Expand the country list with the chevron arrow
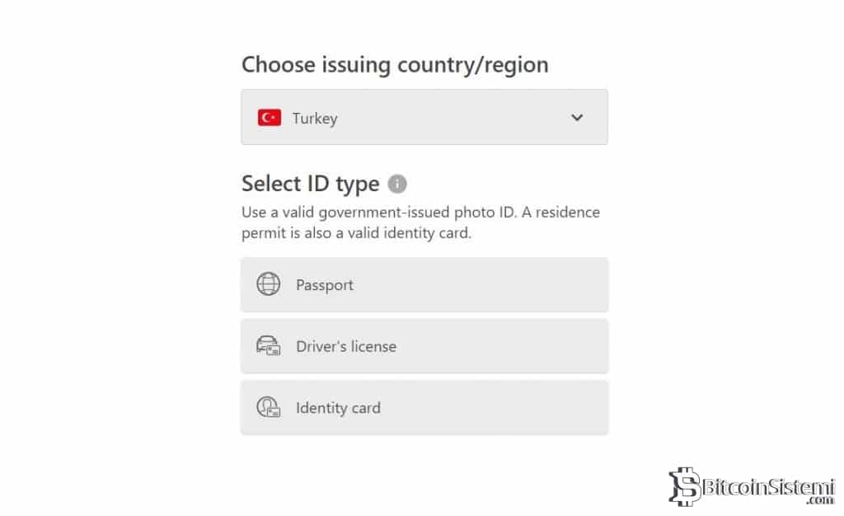Screen dimensions: 844x516 (577, 118)
